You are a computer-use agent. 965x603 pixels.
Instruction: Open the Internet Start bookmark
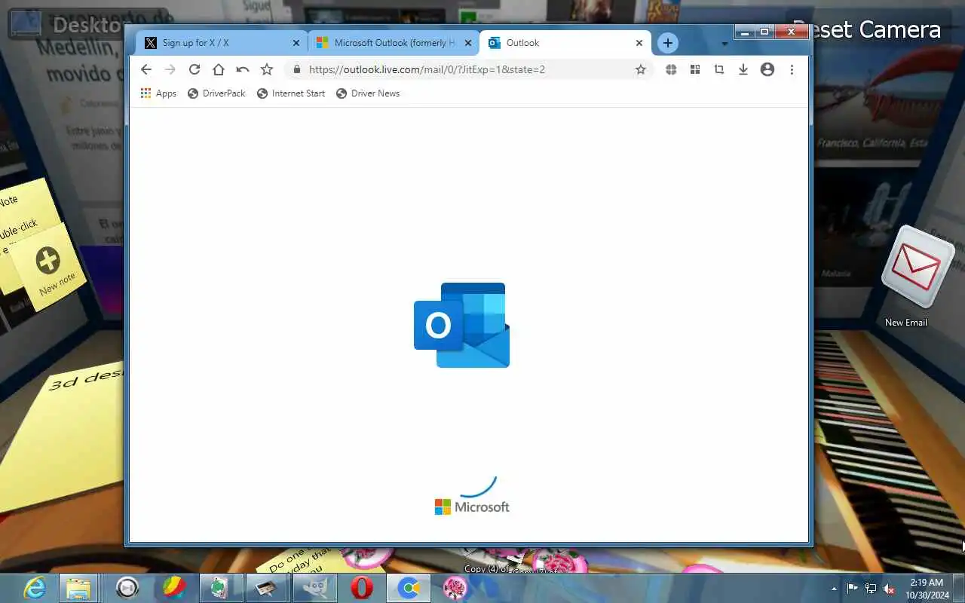(291, 93)
